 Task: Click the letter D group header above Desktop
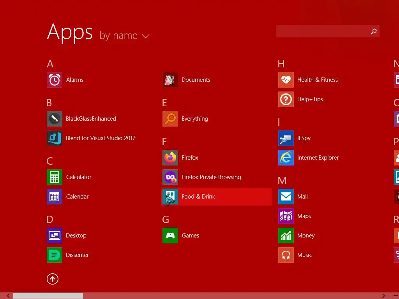pos(50,220)
